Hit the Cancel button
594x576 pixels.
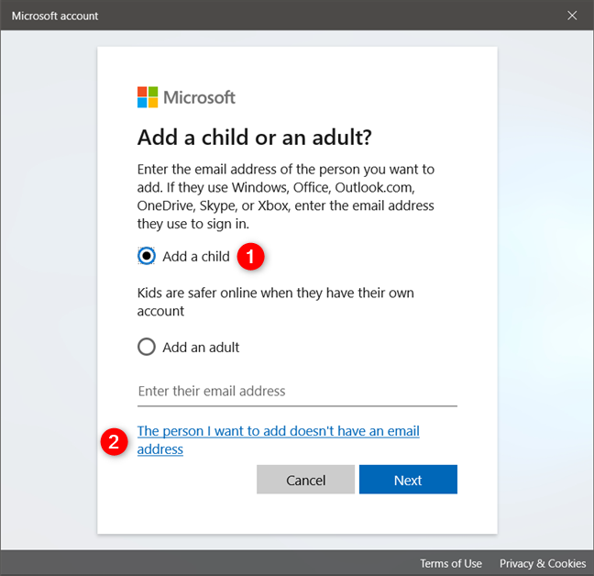coord(306,480)
